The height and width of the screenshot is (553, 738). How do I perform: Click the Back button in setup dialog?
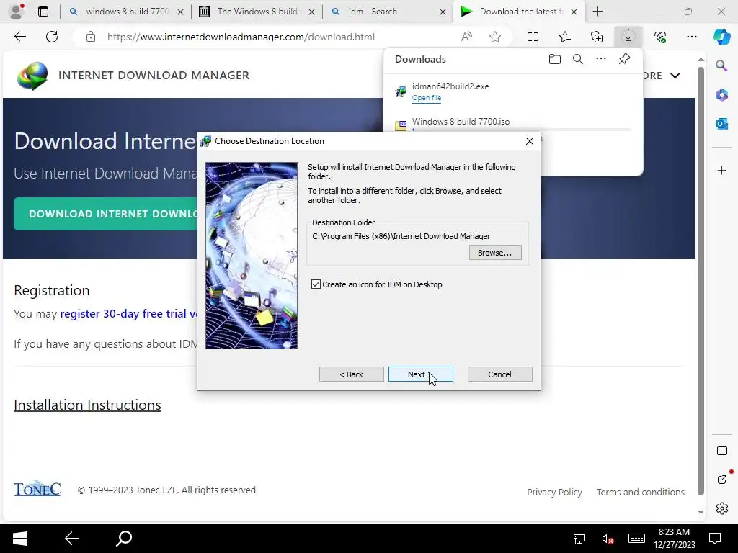[x=351, y=374]
